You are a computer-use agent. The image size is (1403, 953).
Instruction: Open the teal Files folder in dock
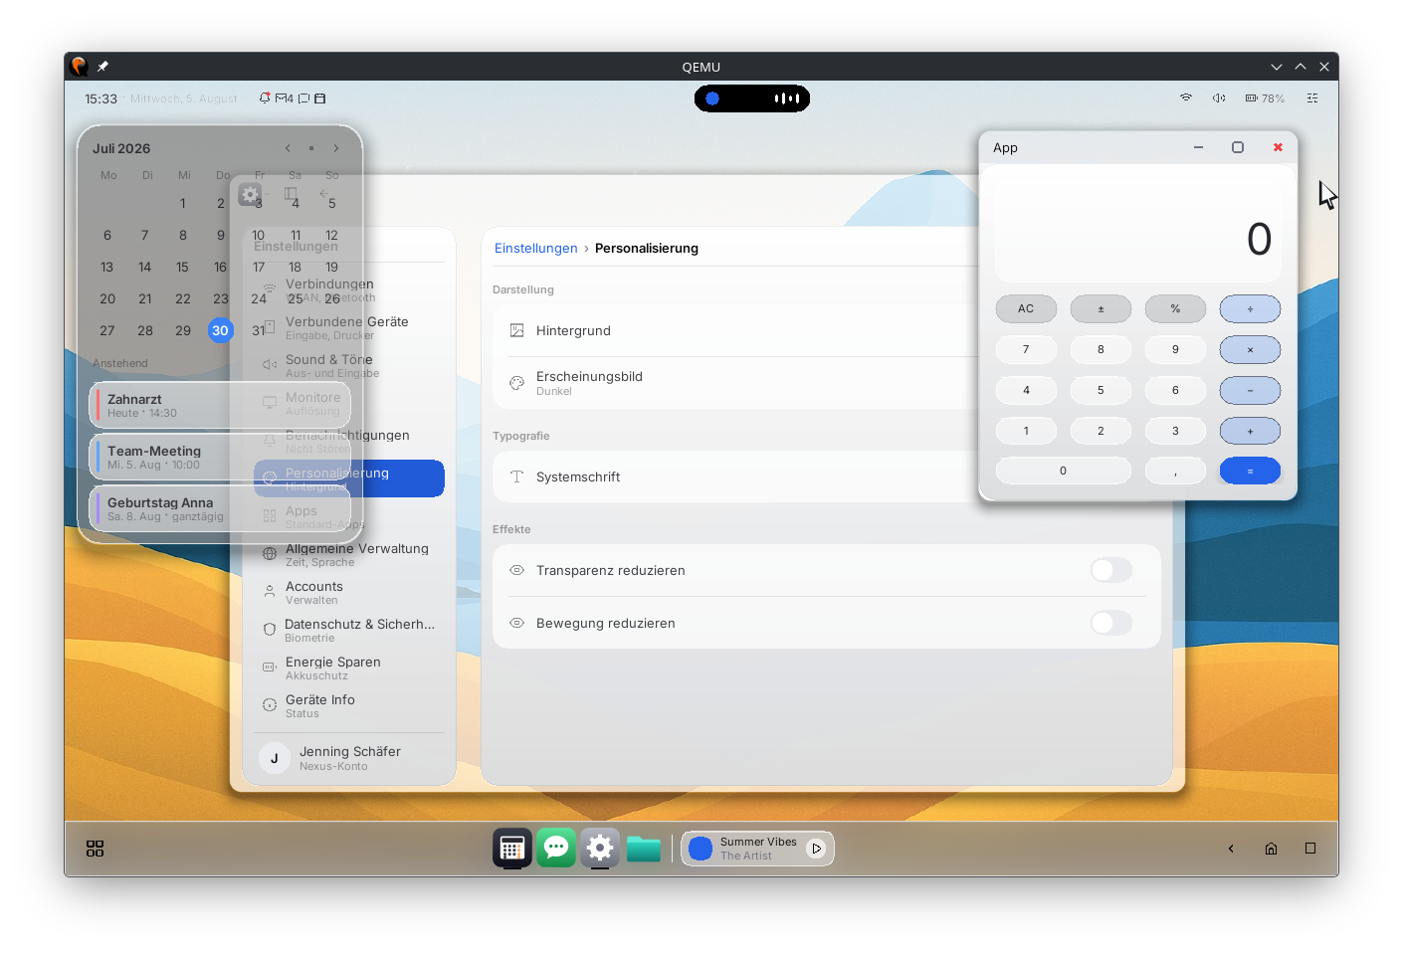coord(644,849)
